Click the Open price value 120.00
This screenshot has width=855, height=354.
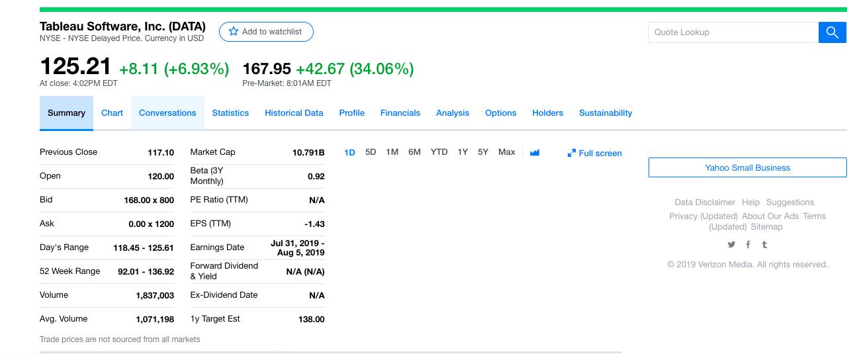[x=161, y=176]
